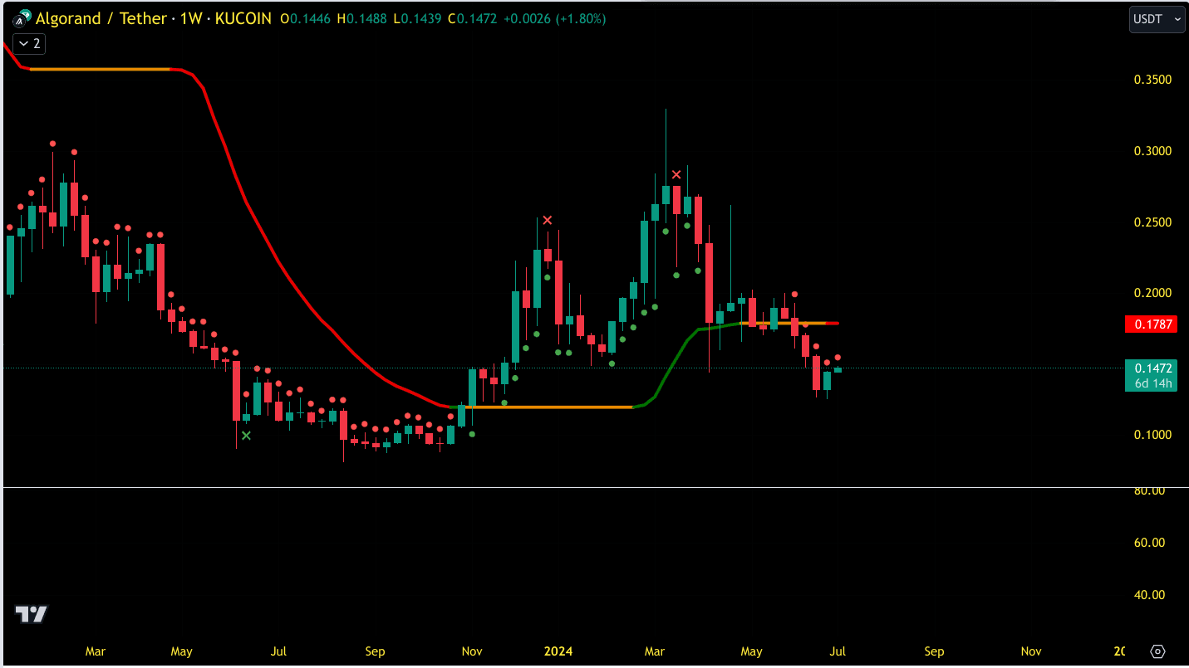
Task: Click the 60.00 lower pane scale value
Action: tap(1151, 543)
